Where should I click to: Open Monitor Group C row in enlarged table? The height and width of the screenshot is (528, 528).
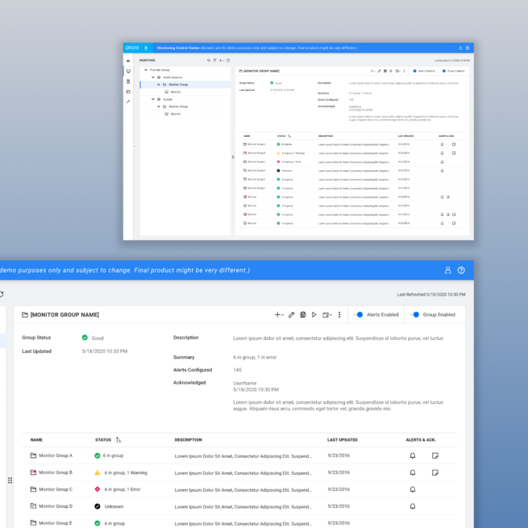click(56, 489)
